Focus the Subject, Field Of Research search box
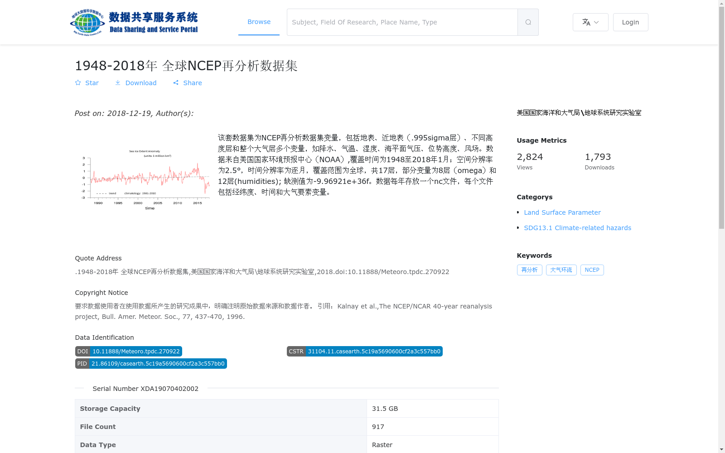Viewport: 725px width, 453px height. pos(402,22)
